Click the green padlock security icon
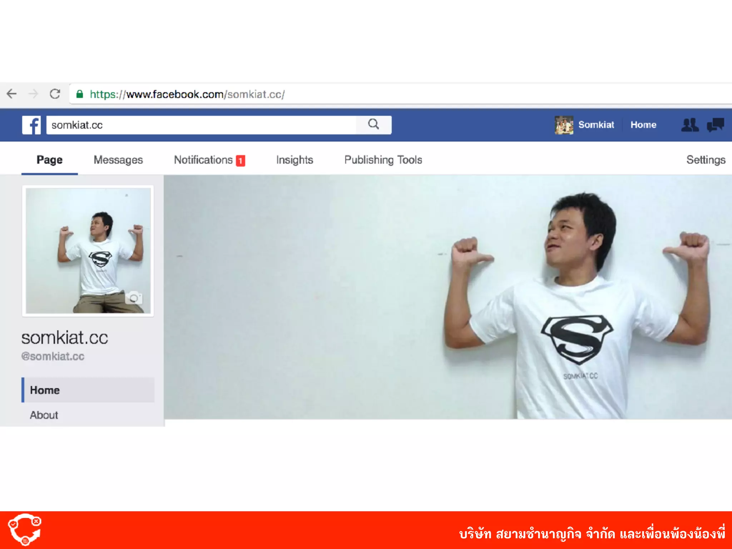732x549 pixels. tap(80, 94)
